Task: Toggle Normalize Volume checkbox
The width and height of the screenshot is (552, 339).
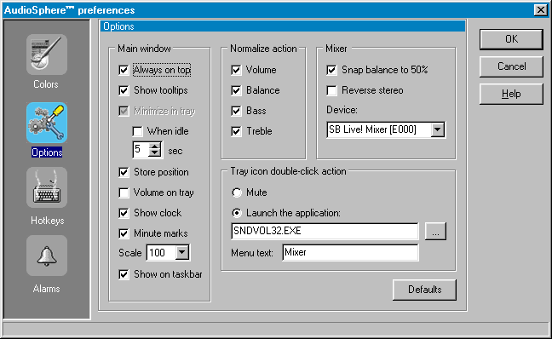Action: 236,70
